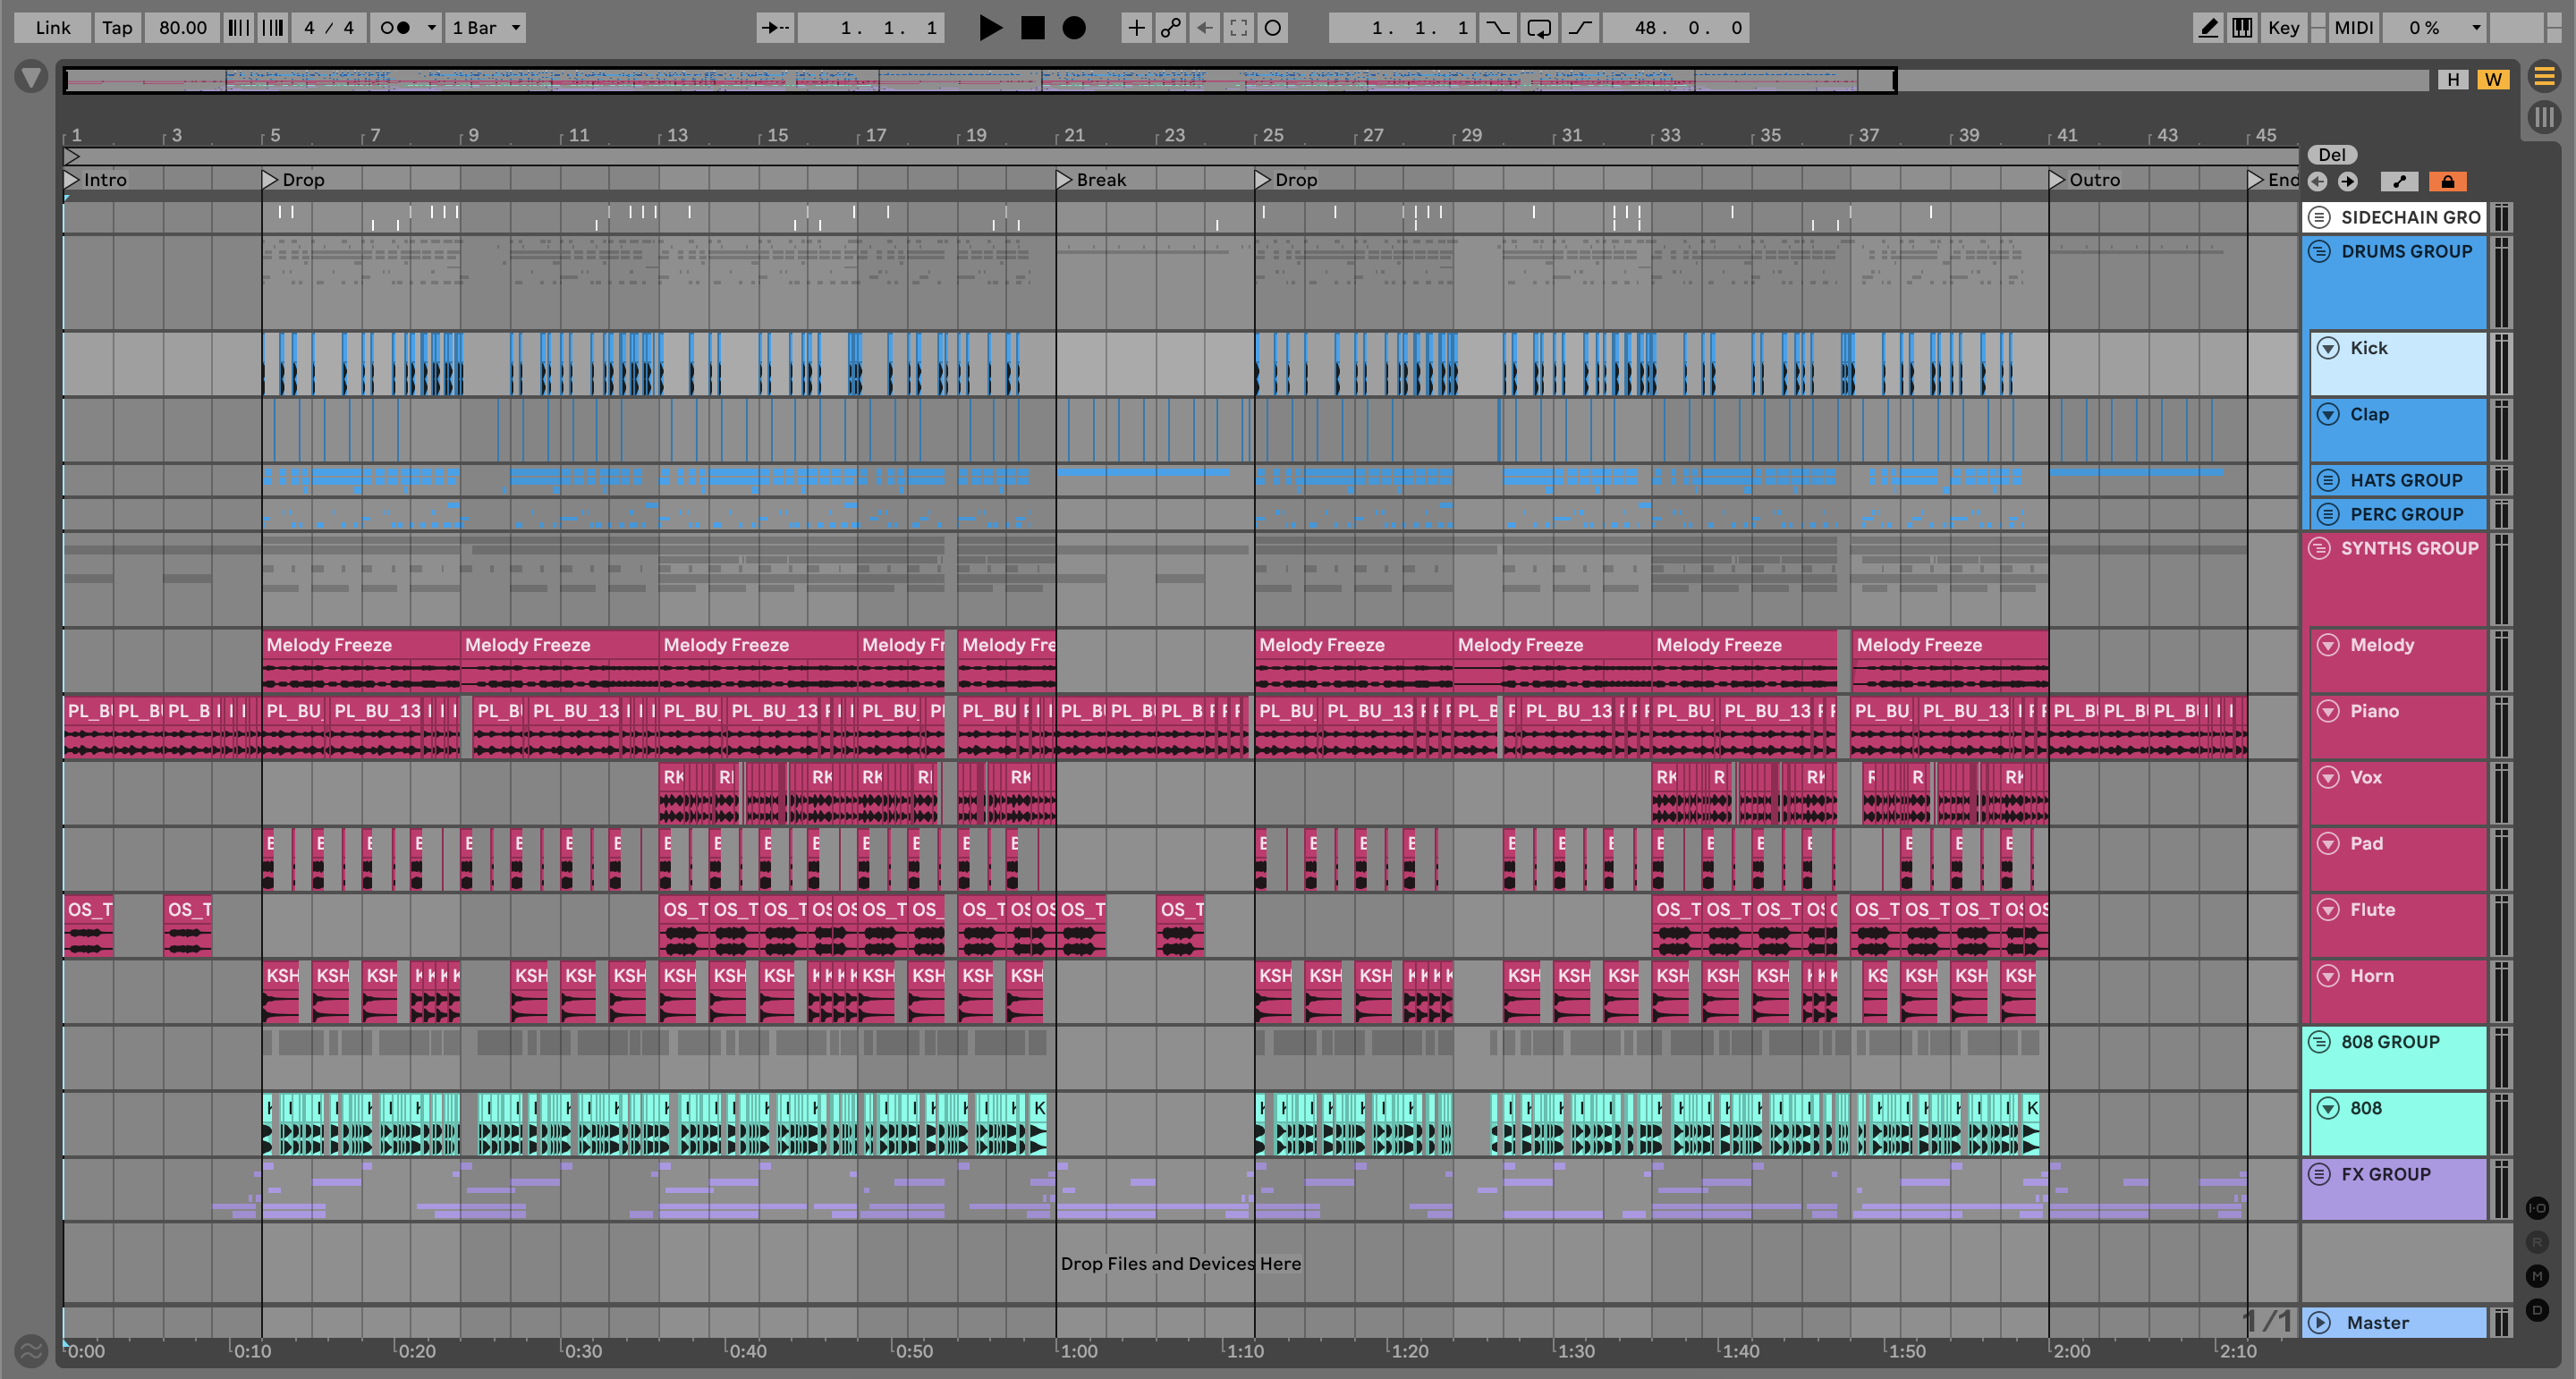Open the 1 Bar quantization dropdown
The image size is (2576, 1379).
(486, 28)
